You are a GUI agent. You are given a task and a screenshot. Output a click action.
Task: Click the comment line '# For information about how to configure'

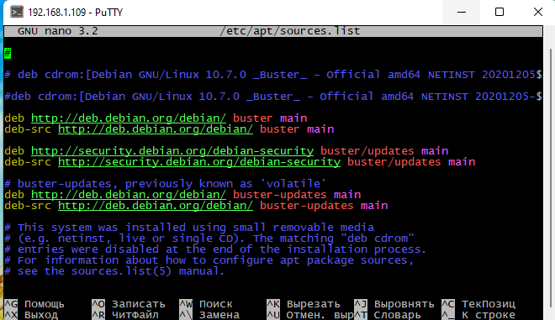[209, 260]
